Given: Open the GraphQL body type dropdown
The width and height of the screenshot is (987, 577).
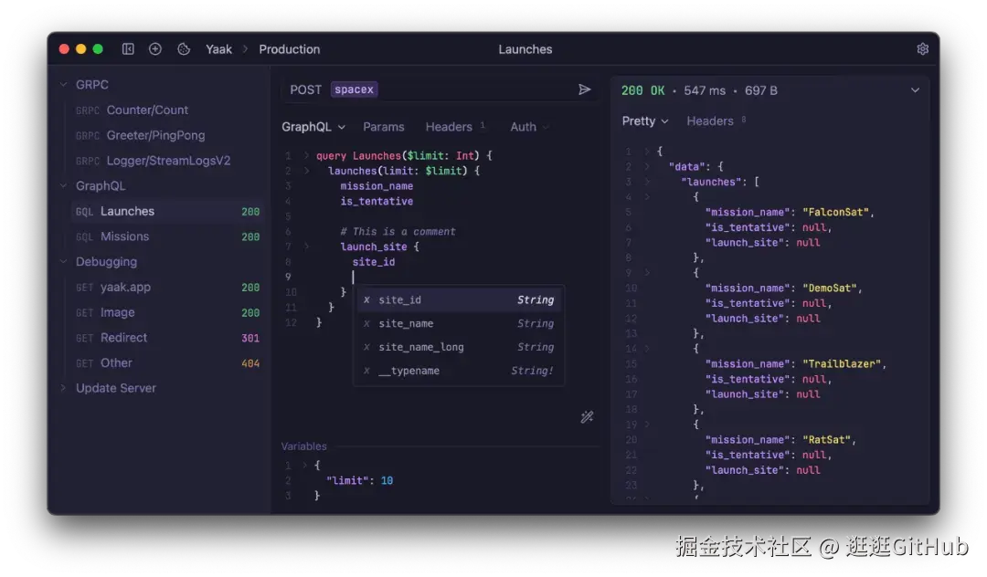Looking at the screenshot, I should (x=313, y=126).
